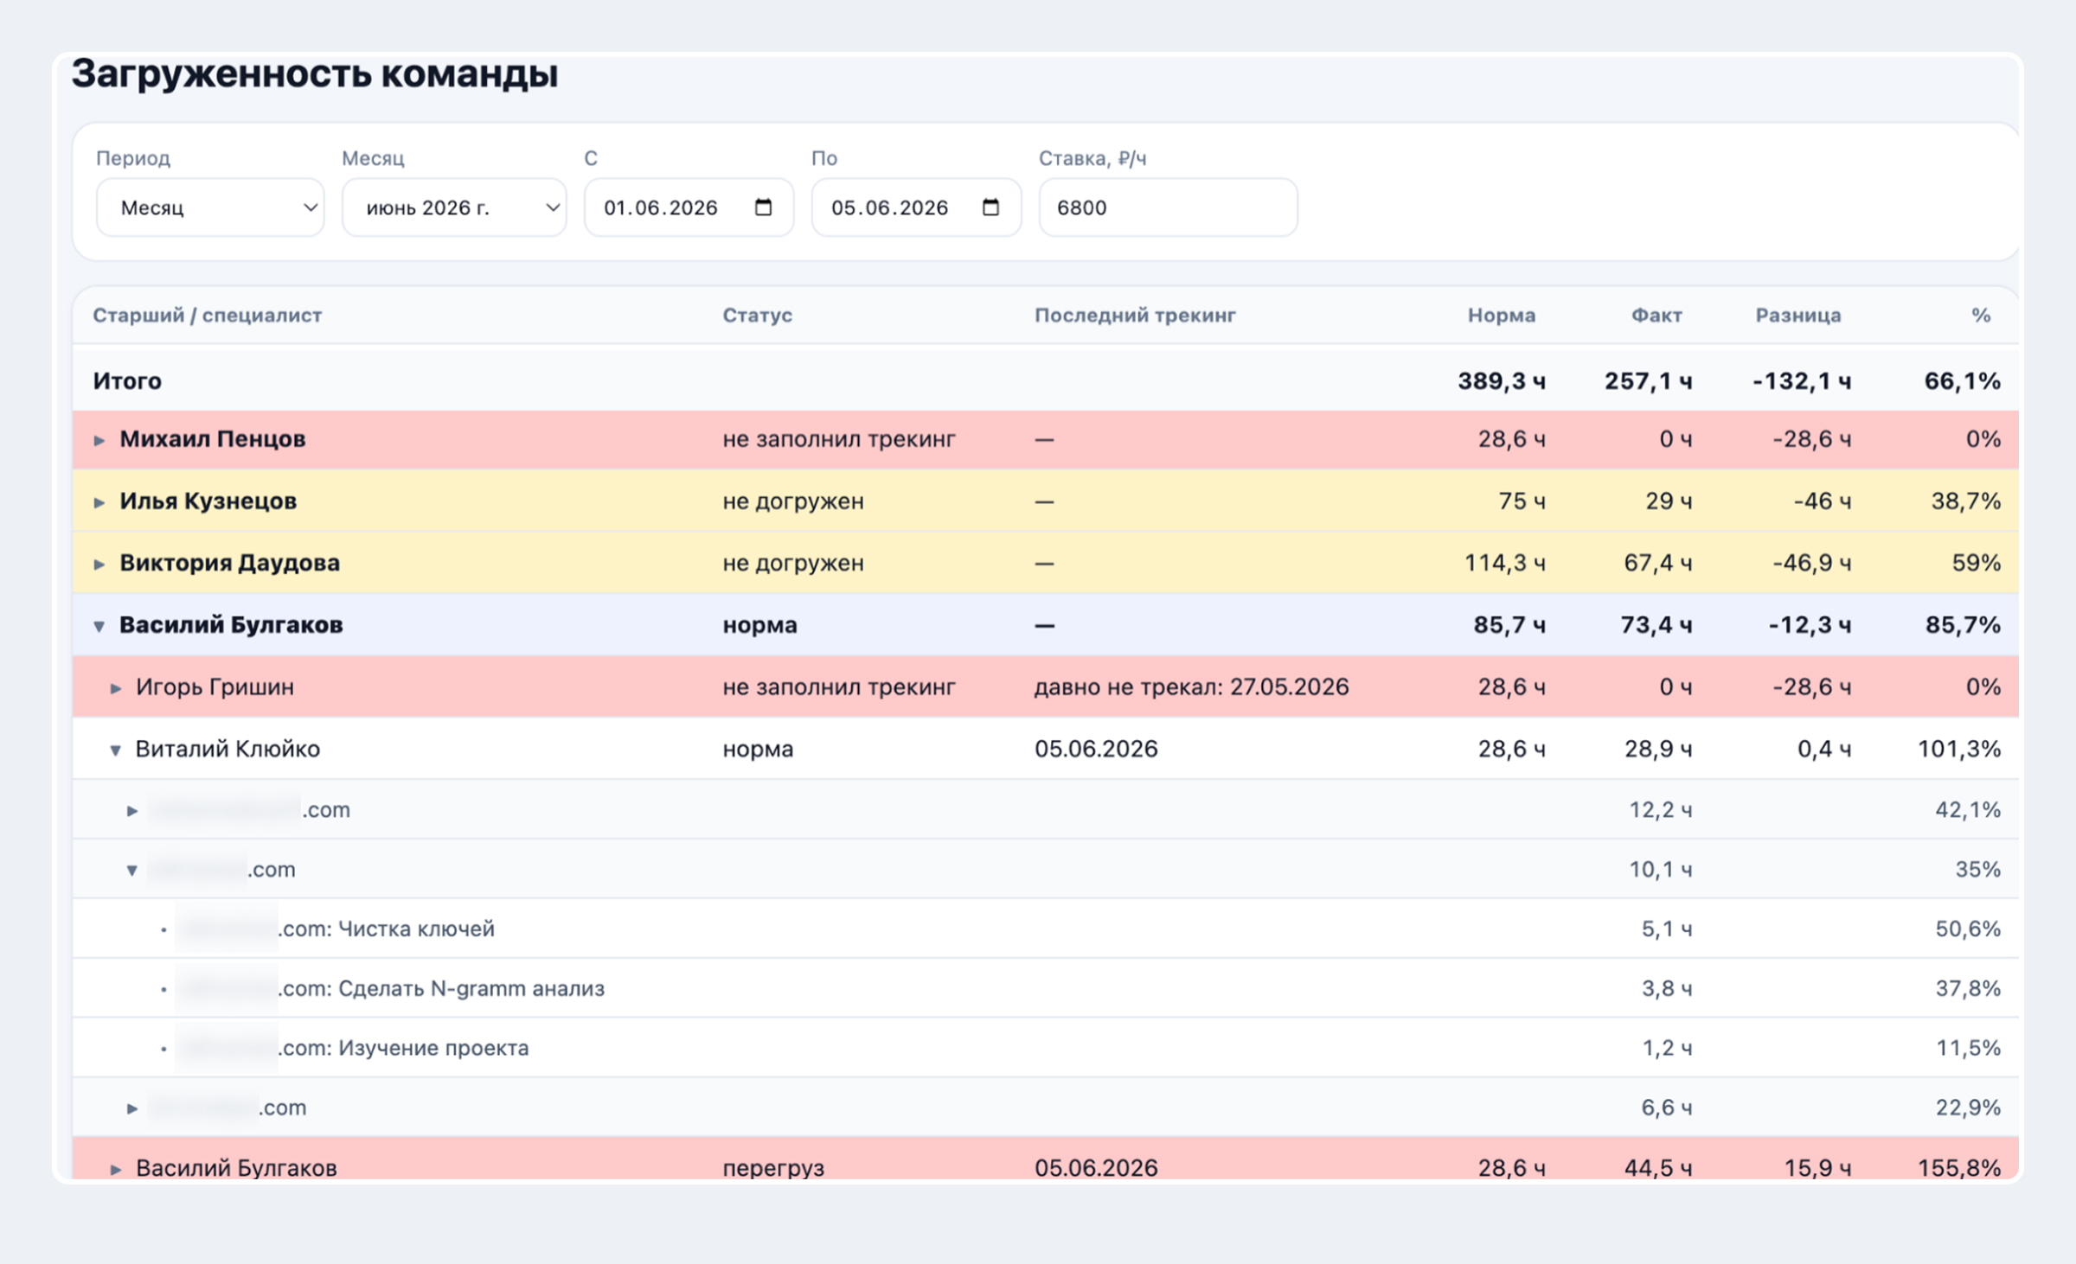The width and height of the screenshot is (2076, 1264).
Task: Open the Месяц dropdown showing июнь 2026
Action: tap(454, 207)
